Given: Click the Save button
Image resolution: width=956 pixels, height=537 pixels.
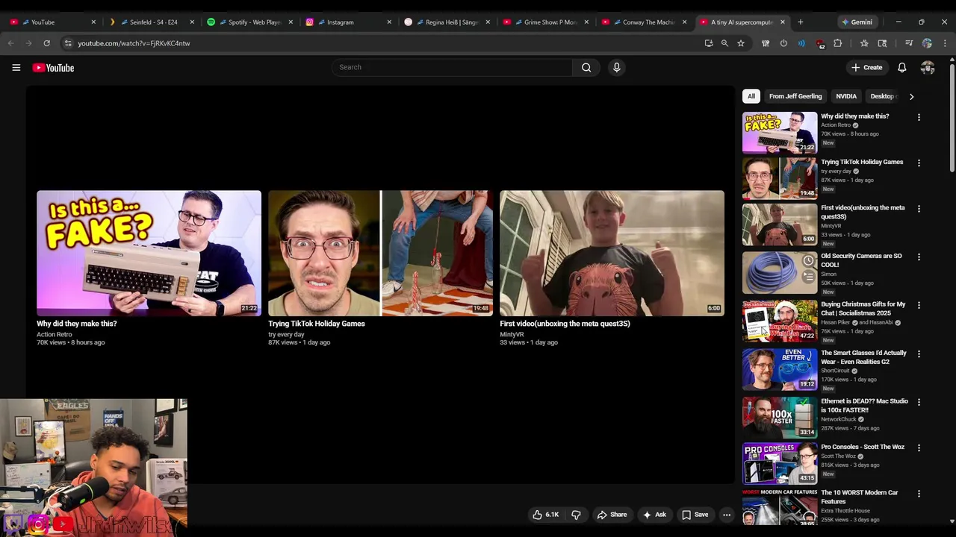Looking at the screenshot, I should coord(695,515).
